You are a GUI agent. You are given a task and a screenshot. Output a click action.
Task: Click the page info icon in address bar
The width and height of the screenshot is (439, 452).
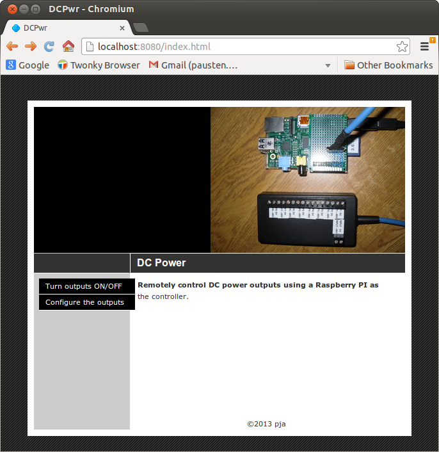[90, 46]
